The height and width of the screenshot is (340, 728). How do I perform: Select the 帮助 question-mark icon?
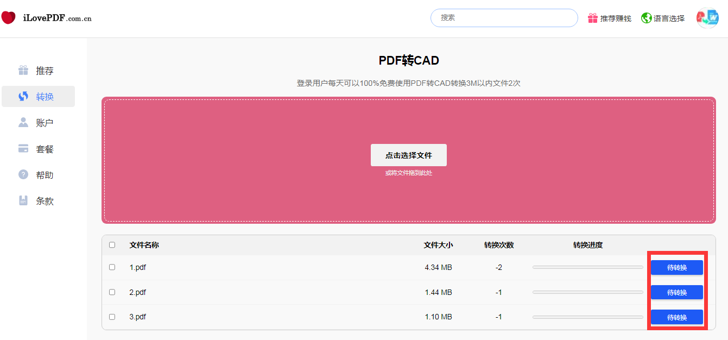click(x=23, y=174)
